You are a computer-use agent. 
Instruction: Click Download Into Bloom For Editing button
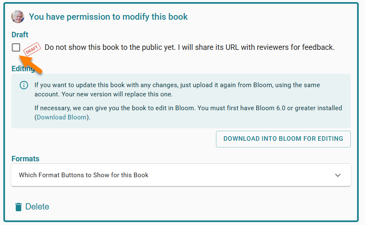click(x=283, y=139)
